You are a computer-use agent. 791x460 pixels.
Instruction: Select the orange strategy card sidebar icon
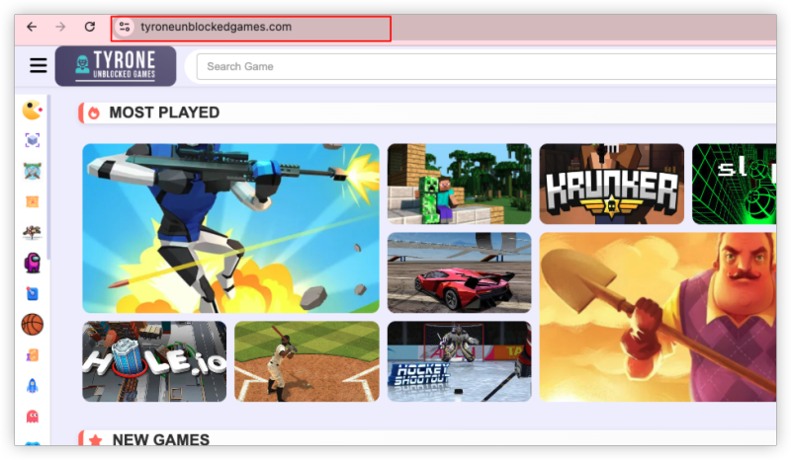pyautogui.click(x=33, y=355)
